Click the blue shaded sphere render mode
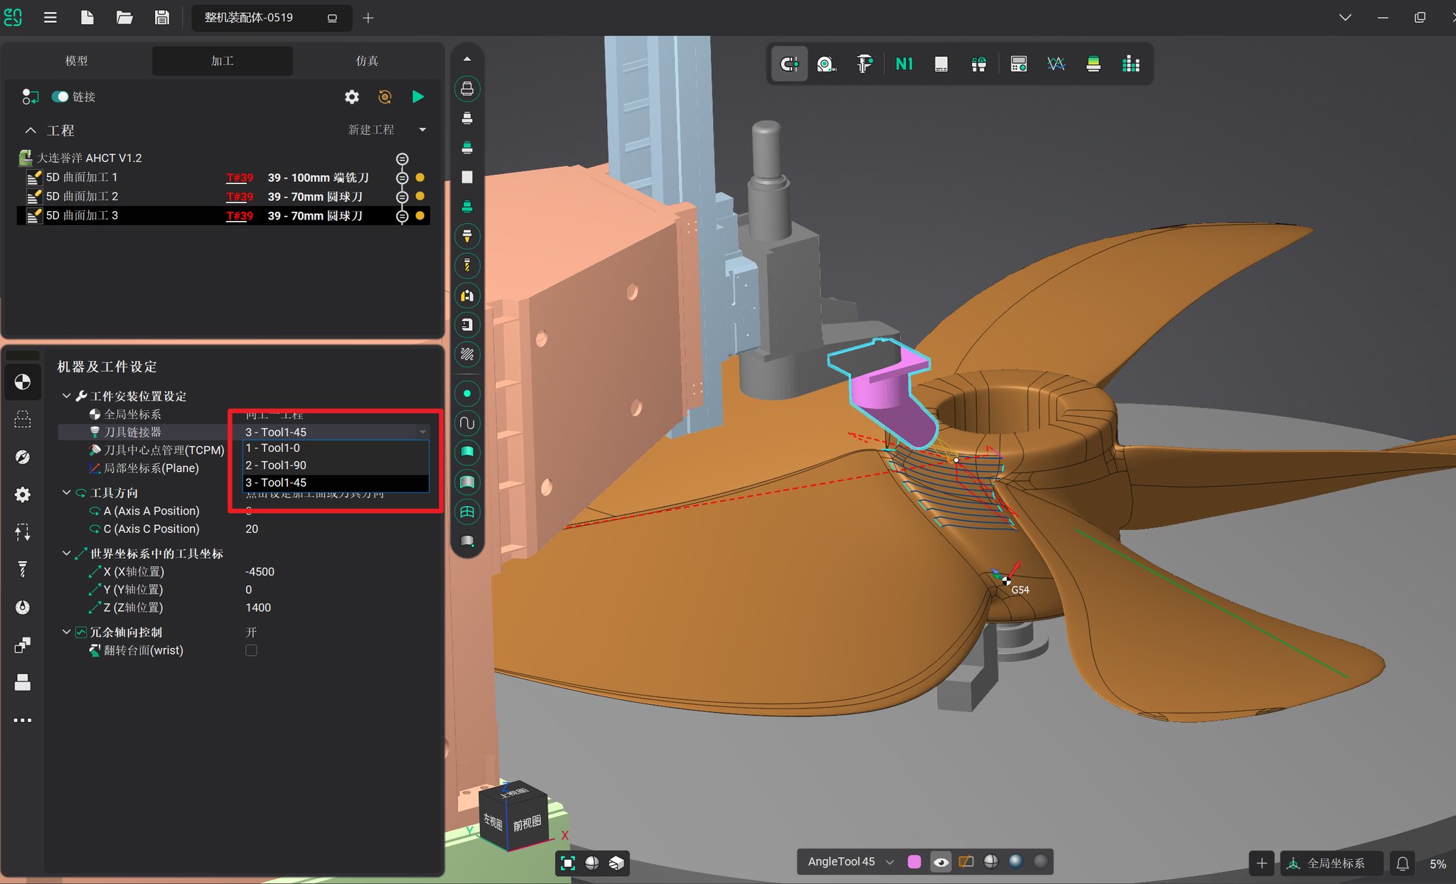Image resolution: width=1456 pixels, height=884 pixels. point(1016,862)
